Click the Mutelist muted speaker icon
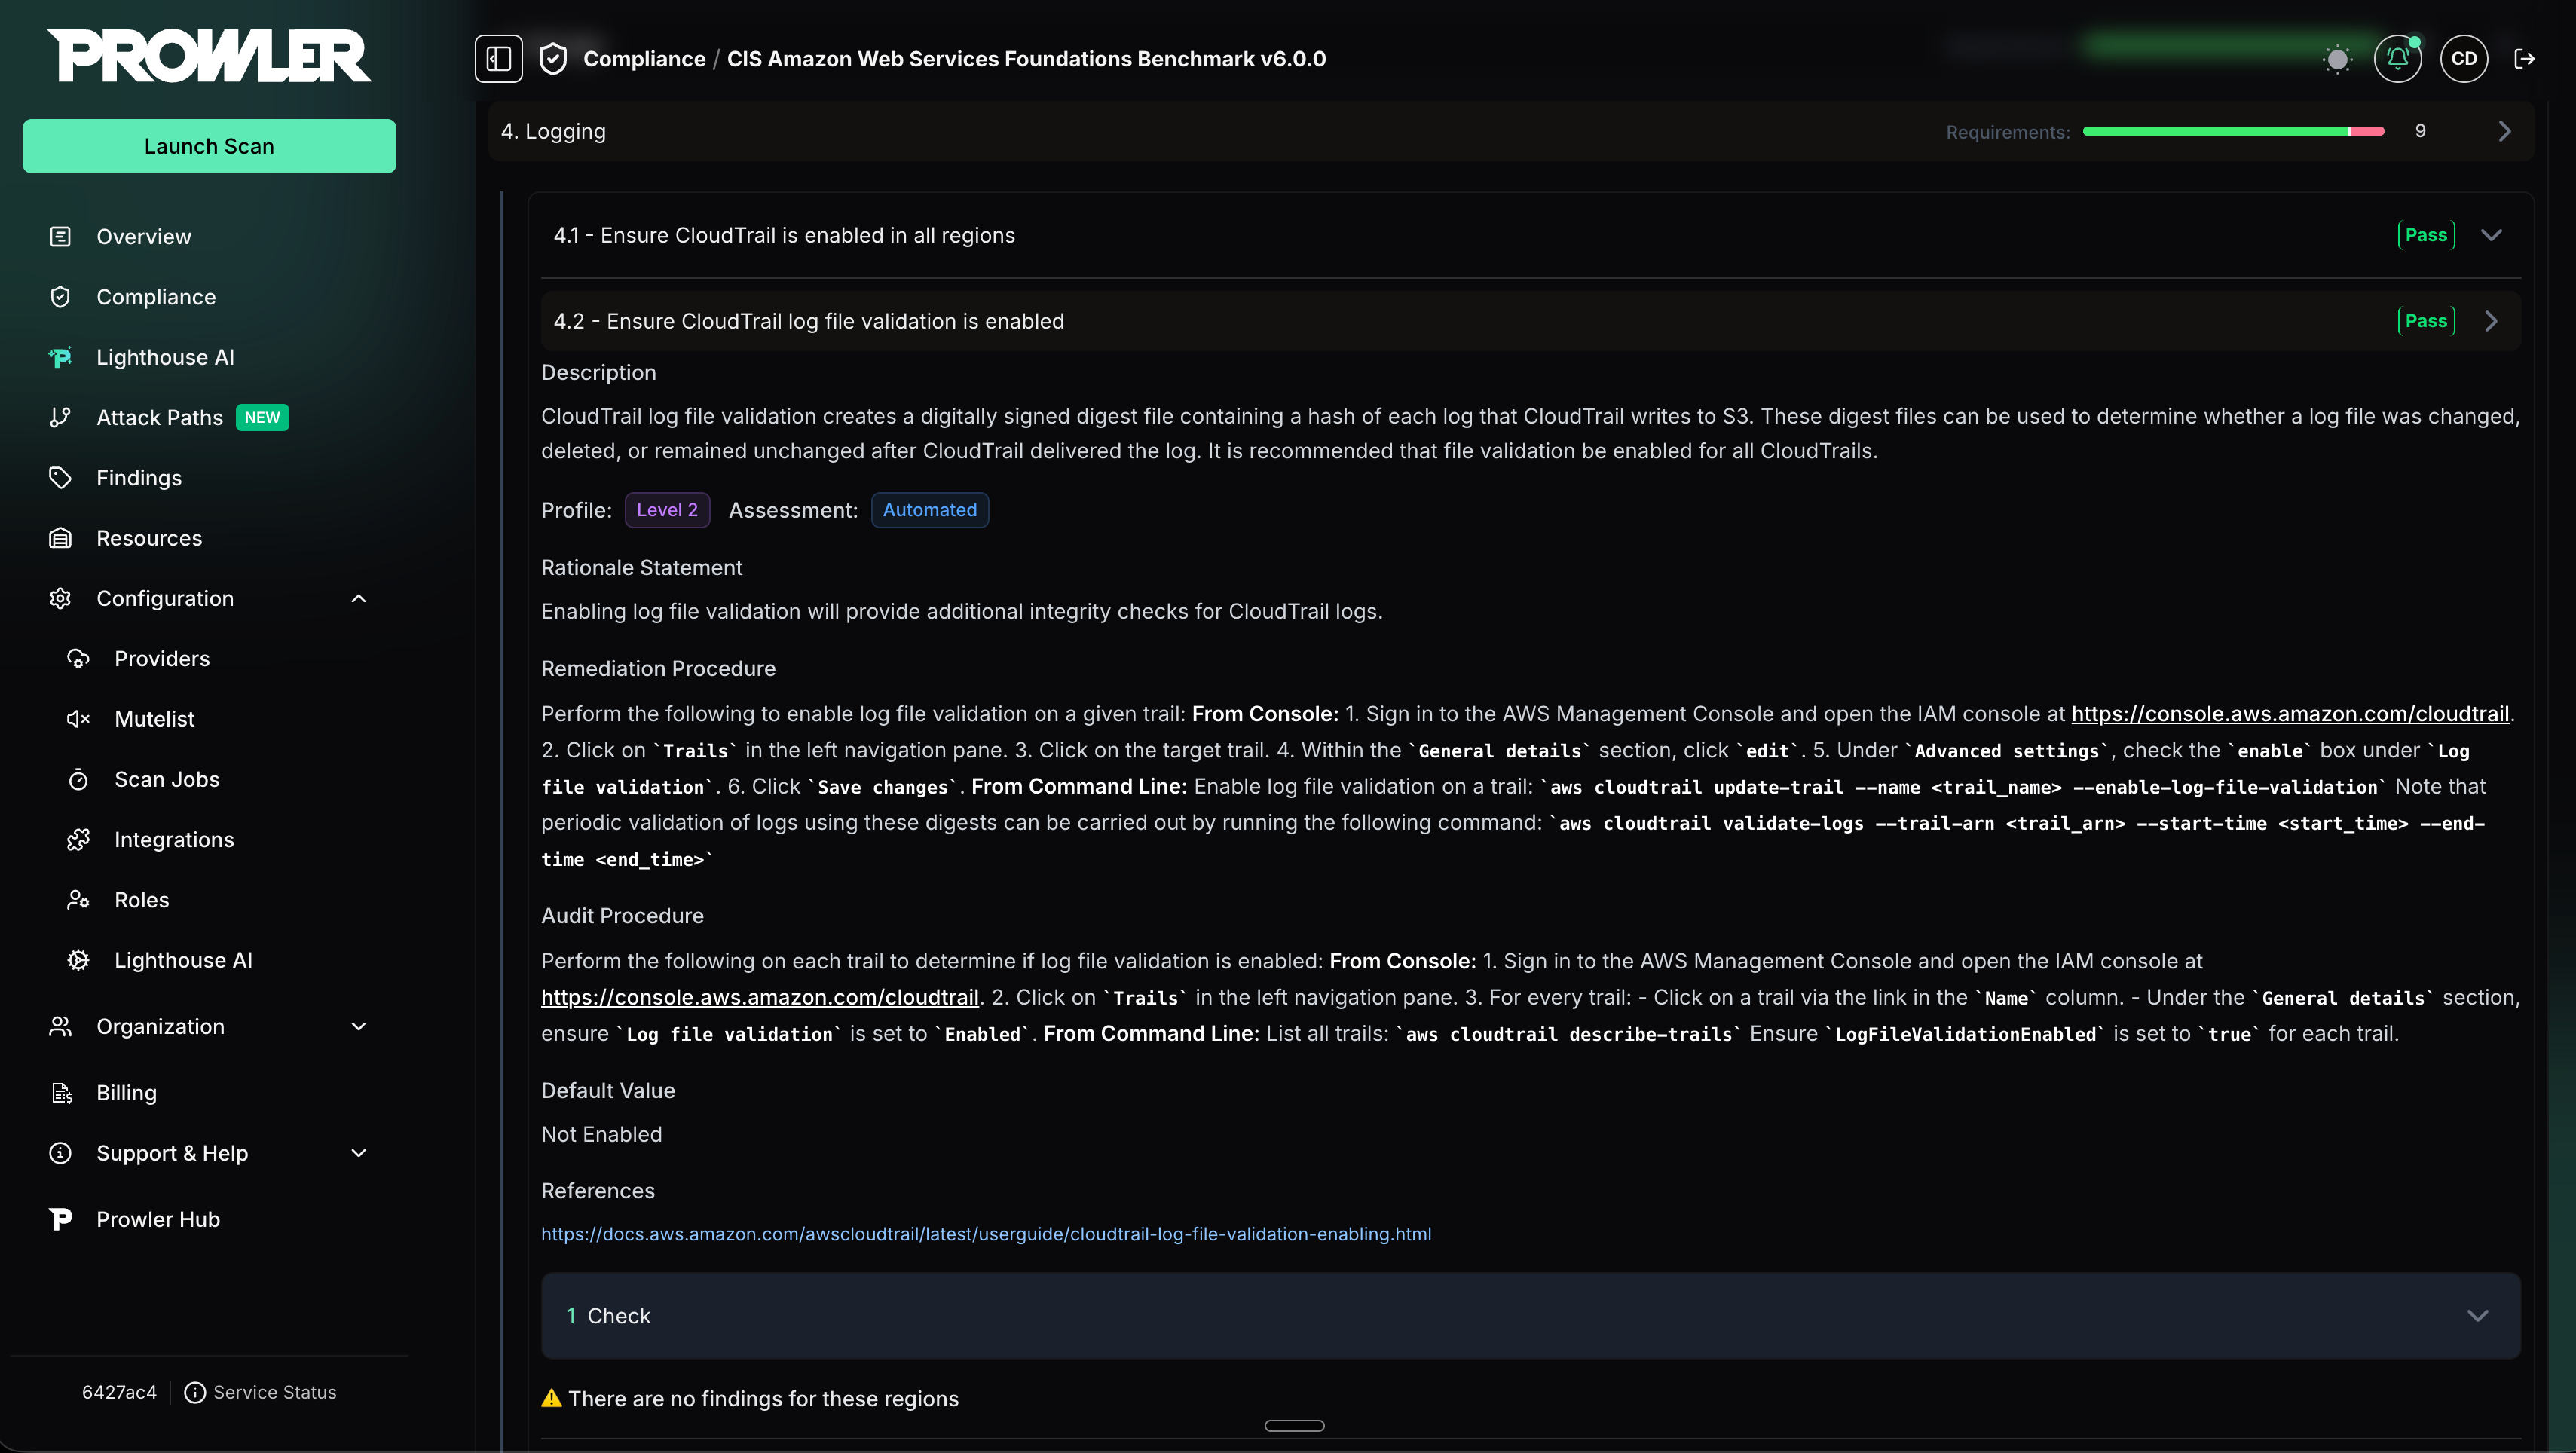The width and height of the screenshot is (2576, 1453). 78,719
